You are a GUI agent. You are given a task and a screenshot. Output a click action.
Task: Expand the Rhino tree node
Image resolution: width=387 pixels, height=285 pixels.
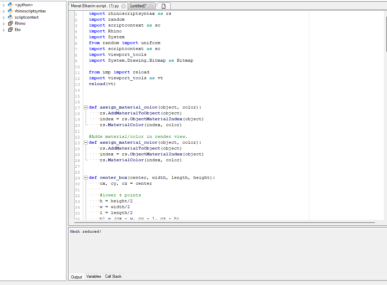coord(3,23)
